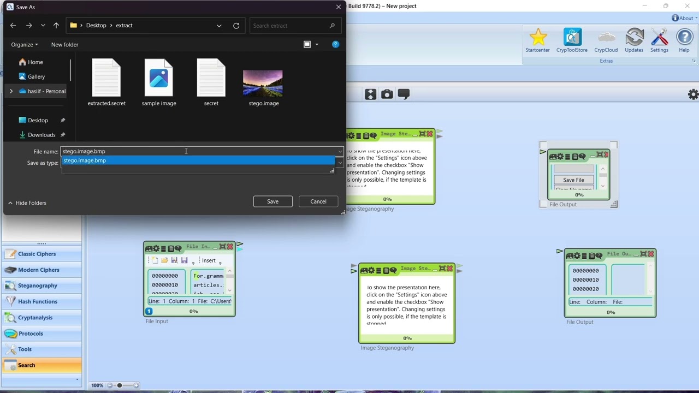
Task: Select the sample image file
Action: tap(159, 83)
